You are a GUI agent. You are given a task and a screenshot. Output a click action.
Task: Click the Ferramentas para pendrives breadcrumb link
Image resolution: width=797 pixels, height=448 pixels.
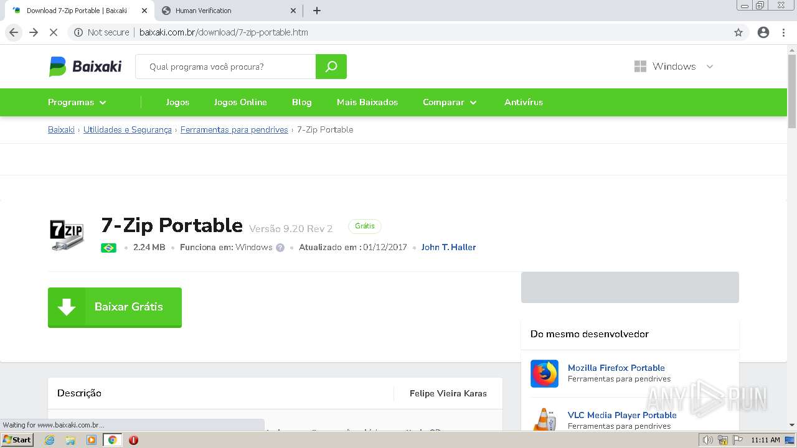coord(234,129)
